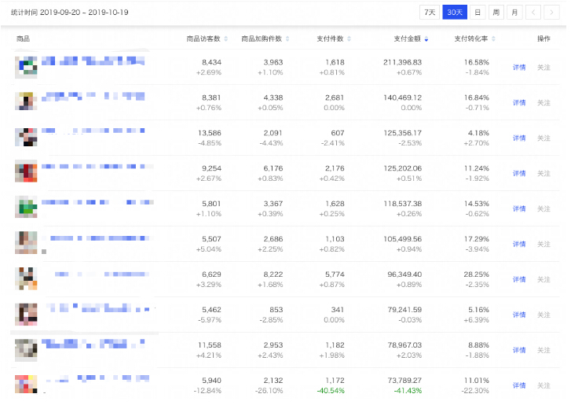Go to next period with right arrow
571x405 pixels.
click(553, 13)
